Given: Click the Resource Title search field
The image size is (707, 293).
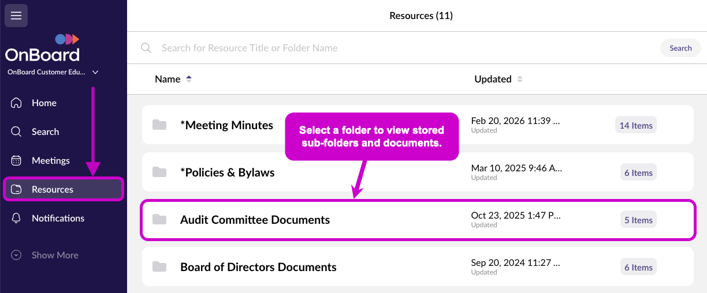Looking at the screenshot, I should (404, 48).
